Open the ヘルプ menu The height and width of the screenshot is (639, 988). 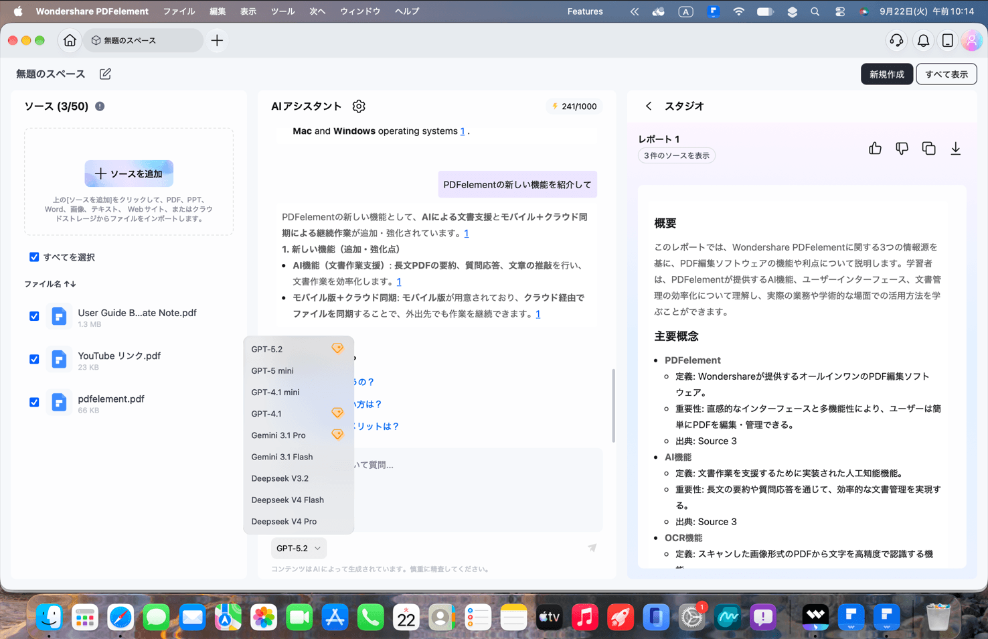pos(407,11)
